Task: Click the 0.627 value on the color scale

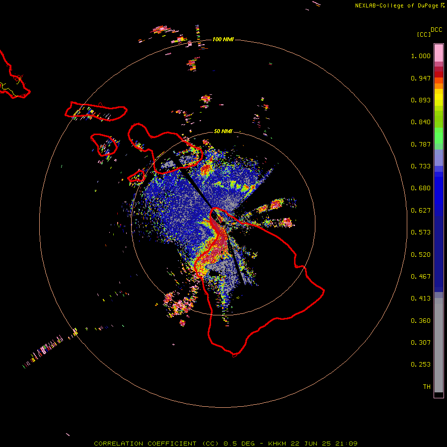Action: point(421,211)
